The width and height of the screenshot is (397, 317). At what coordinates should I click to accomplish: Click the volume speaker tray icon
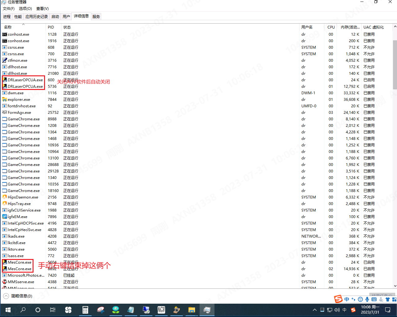337,310
